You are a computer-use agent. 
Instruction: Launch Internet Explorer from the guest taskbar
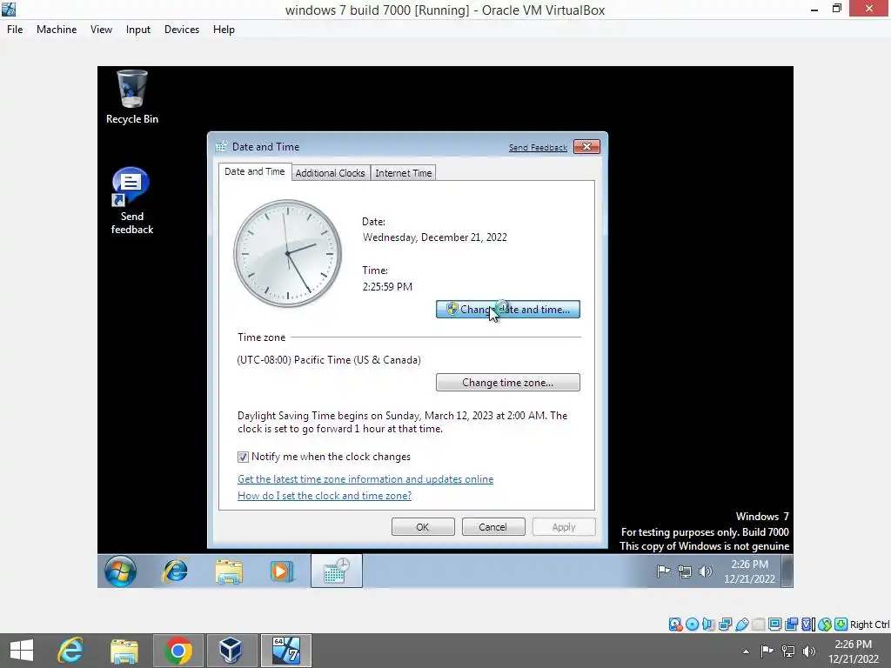click(175, 571)
